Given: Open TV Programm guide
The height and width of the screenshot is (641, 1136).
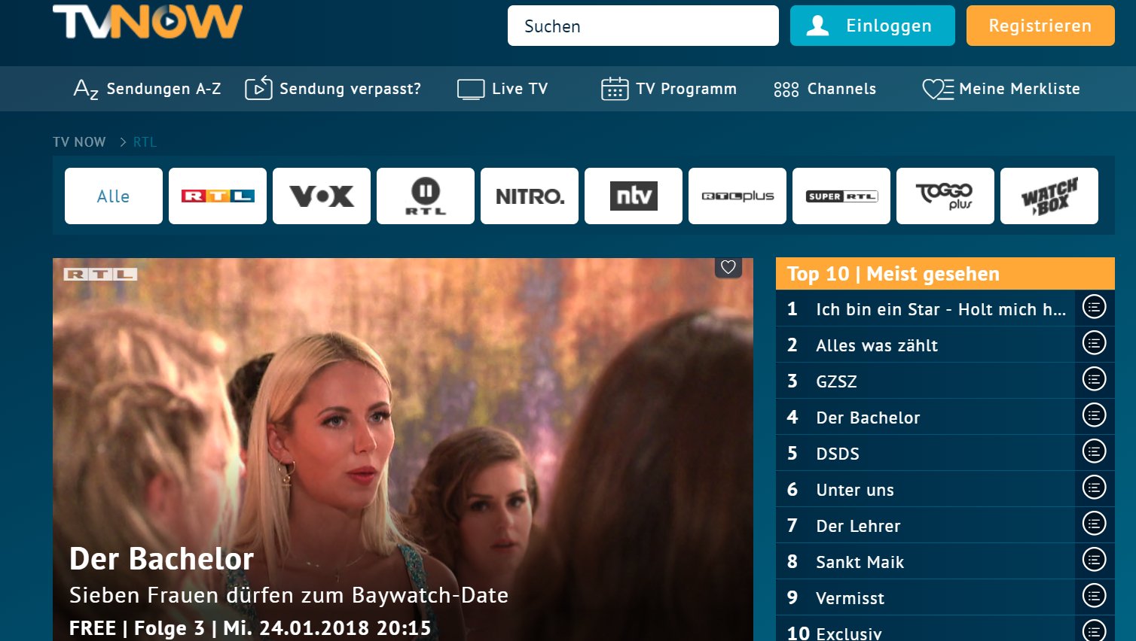Looking at the screenshot, I should tap(669, 89).
